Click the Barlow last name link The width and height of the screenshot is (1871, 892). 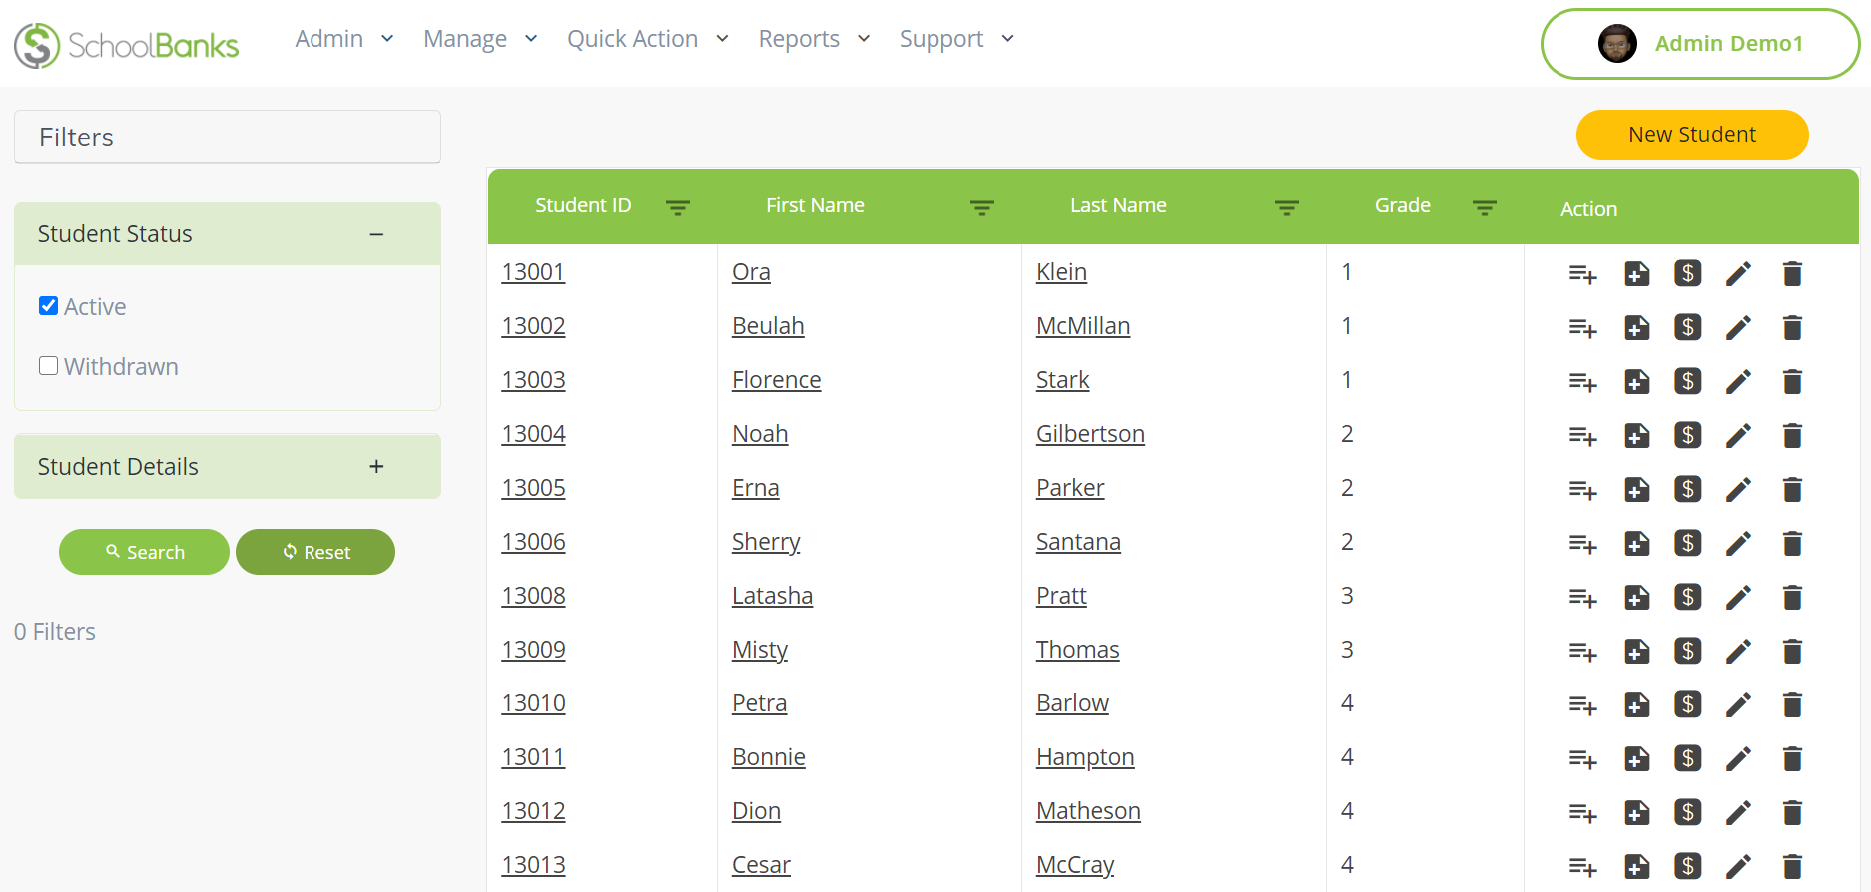(x=1072, y=703)
